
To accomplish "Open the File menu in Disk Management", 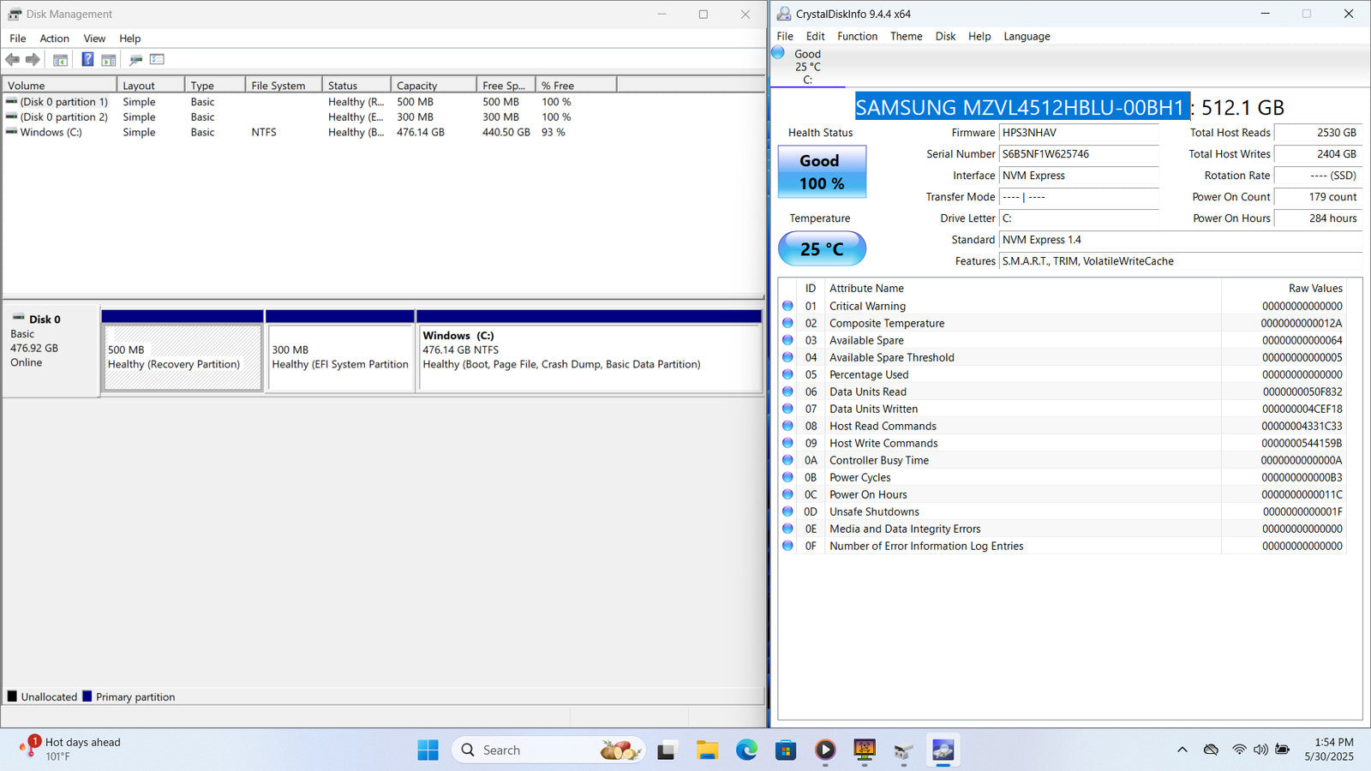I will [x=18, y=39].
